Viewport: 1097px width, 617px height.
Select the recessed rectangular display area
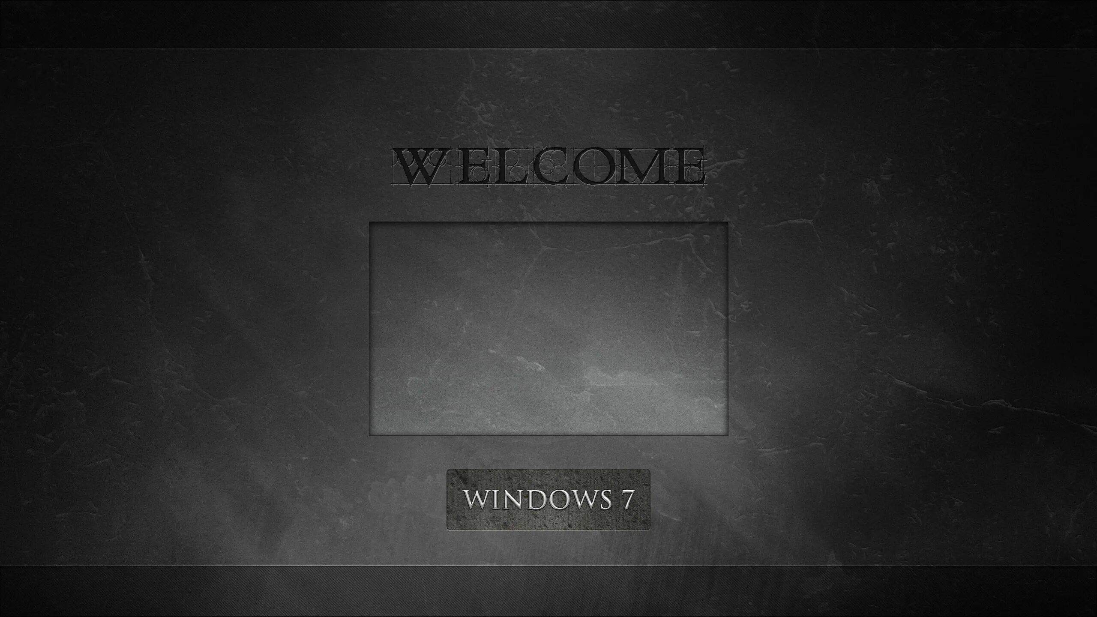[x=548, y=326]
